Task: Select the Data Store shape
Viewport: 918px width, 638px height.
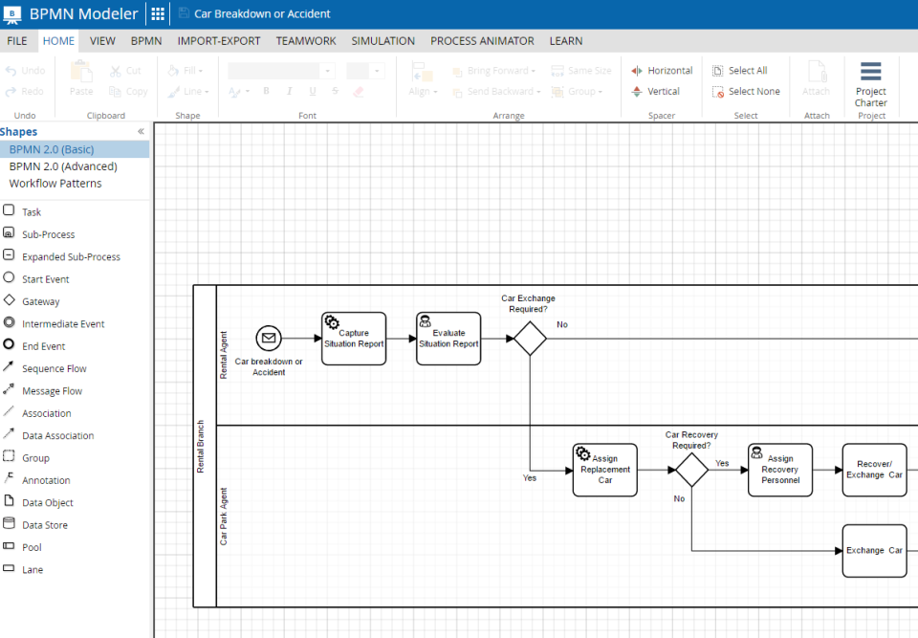Action: (x=35, y=524)
